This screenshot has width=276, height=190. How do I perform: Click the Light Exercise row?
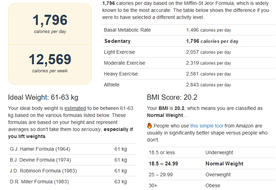pos(189,52)
